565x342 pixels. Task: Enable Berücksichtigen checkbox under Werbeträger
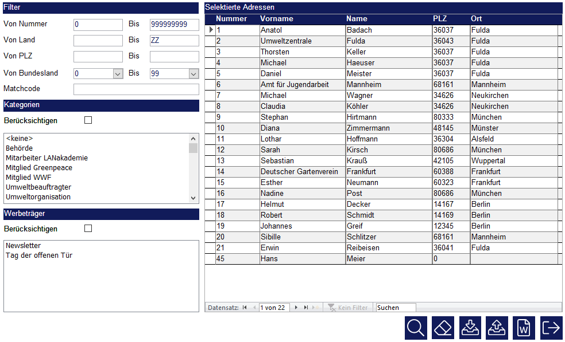88,229
